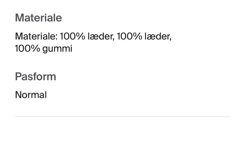Click the capital "M" of the Materiale heading
The width and height of the screenshot is (245, 148).
pyautogui.click(x=19, y=18)
